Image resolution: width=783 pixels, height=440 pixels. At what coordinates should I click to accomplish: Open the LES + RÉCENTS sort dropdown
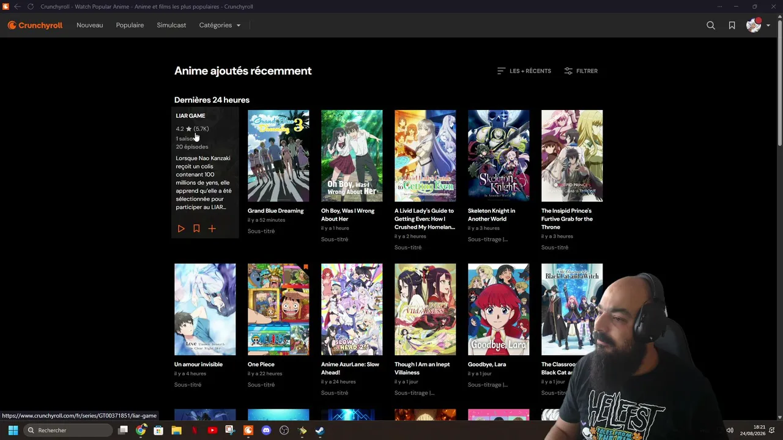[524, 71]
